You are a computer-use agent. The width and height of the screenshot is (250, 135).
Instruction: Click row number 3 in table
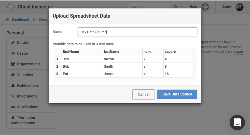click(57, 74)
